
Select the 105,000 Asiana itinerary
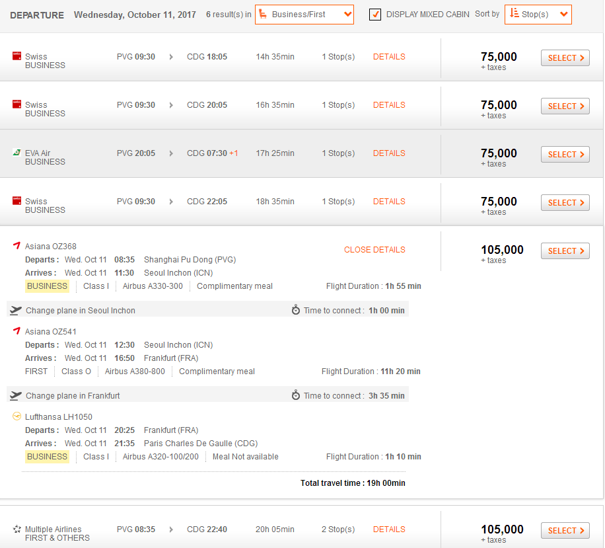point(565,251)
